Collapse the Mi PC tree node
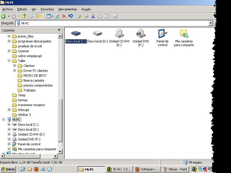Image resolution: width=231 pixels, height=173 pixels. pos(4,119)
